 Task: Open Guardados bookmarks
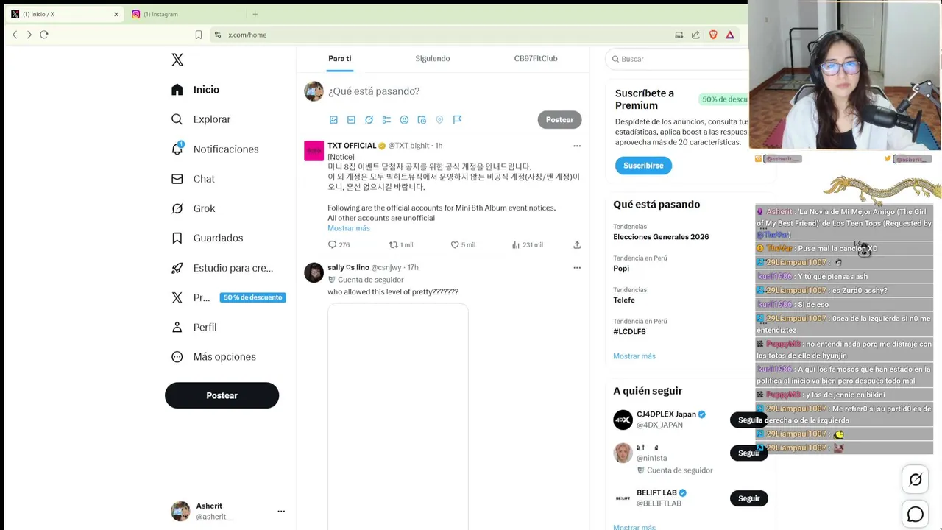[x=207, y=238]
